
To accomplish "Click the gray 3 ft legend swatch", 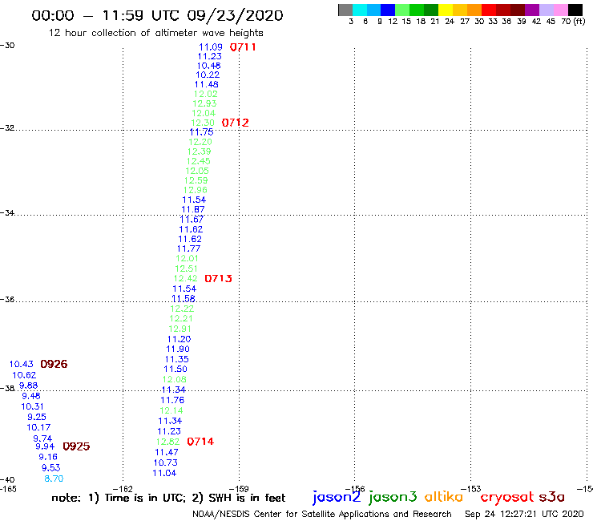I will tap(345, 10).
